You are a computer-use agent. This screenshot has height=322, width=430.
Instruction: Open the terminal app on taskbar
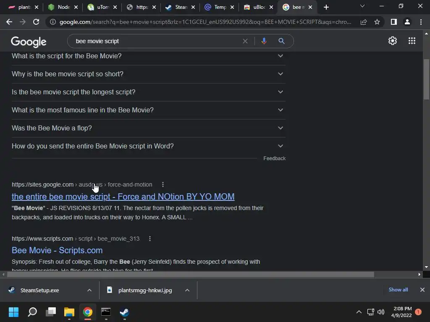point(106,312)
